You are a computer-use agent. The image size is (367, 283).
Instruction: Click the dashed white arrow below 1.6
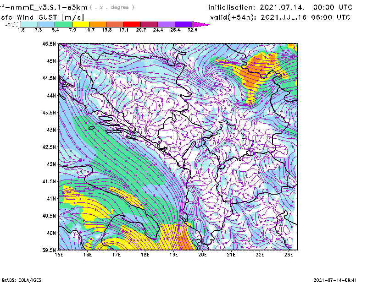(x=13, y=24)
